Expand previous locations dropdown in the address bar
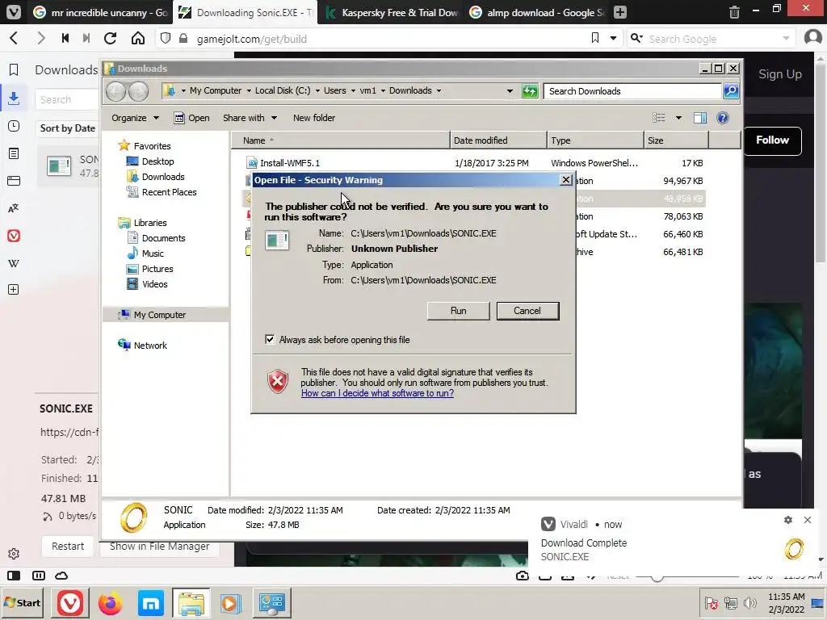 click(x=510, y=91)
